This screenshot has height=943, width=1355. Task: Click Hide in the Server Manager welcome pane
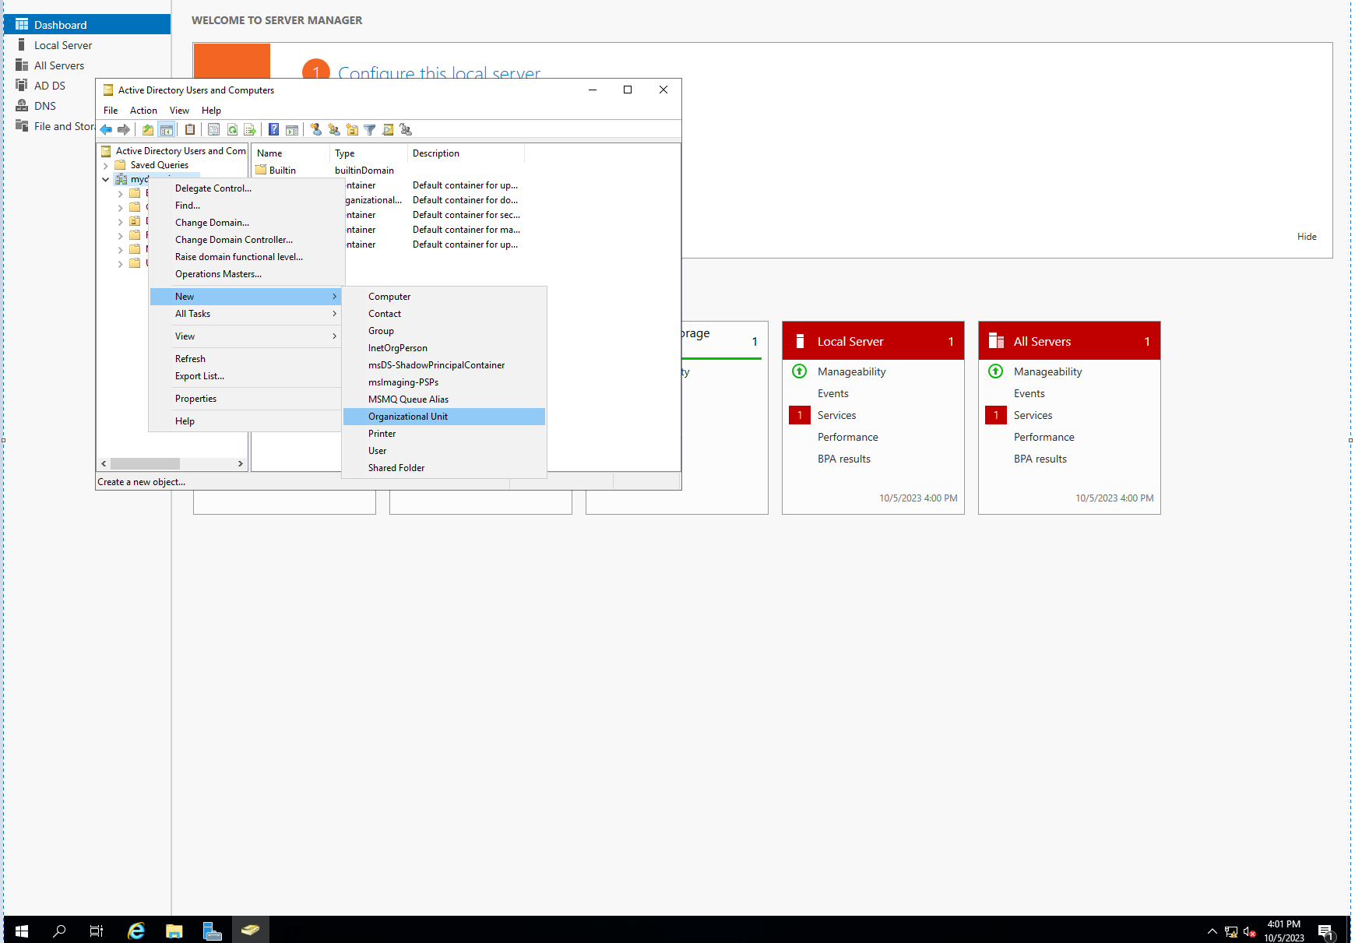pyautogui.click(x=1307, y=236)
